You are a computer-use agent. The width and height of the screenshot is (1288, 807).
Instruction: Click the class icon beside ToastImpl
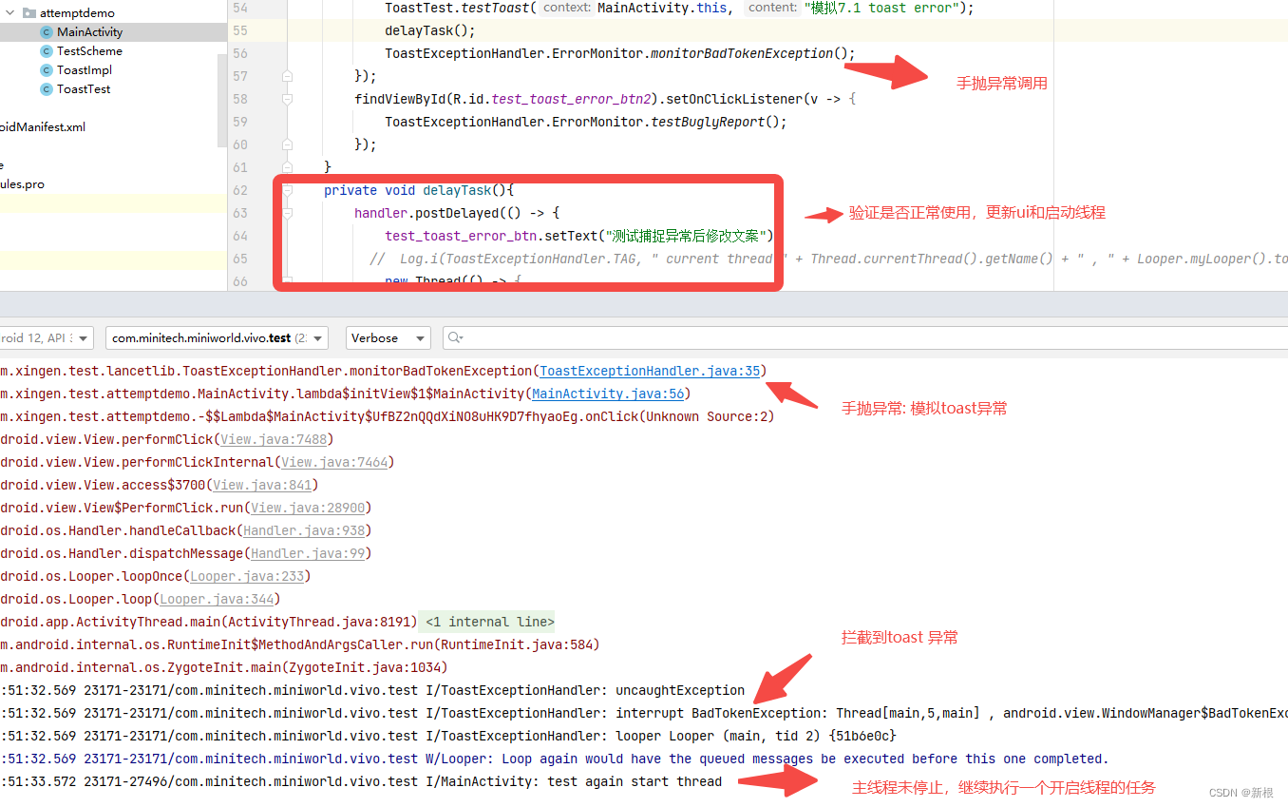47,70
